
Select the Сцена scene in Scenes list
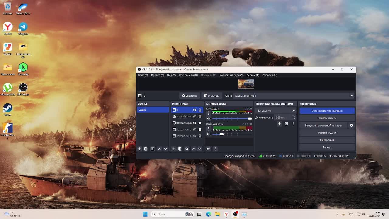click(153, 110)
